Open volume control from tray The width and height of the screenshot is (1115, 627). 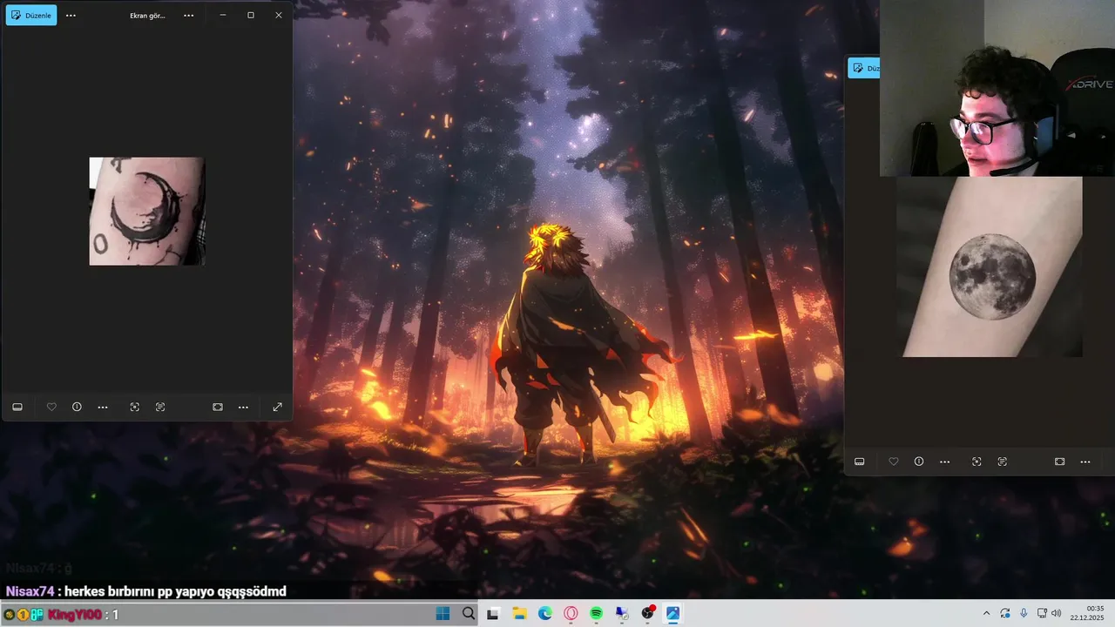pyautogui.click(x=1057, y=613)
